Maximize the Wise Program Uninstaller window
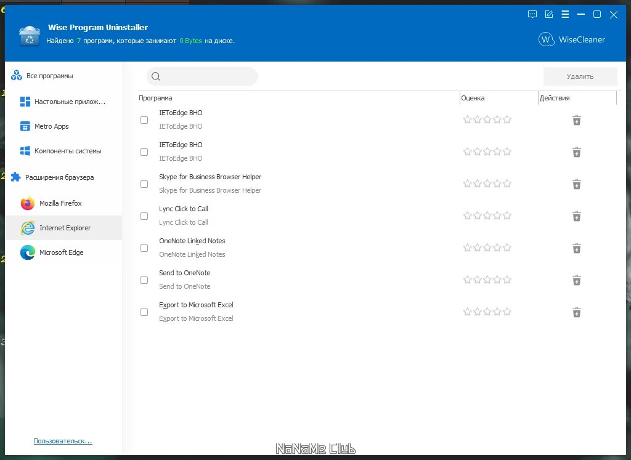631x460 pixels. [x=597, y=15]
